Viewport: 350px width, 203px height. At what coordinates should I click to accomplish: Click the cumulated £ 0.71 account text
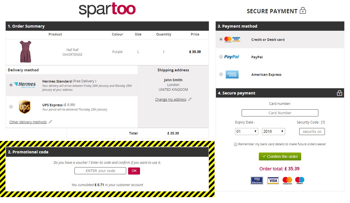tap(107, 185)
